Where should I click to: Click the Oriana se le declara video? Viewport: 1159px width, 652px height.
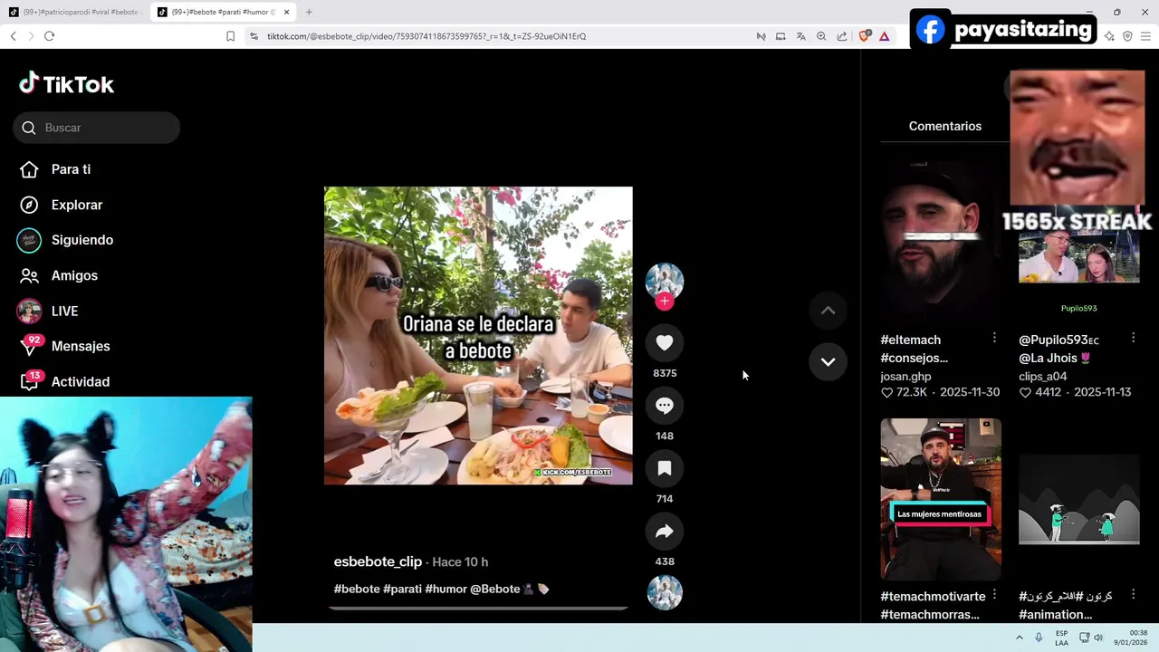point(478,335)
